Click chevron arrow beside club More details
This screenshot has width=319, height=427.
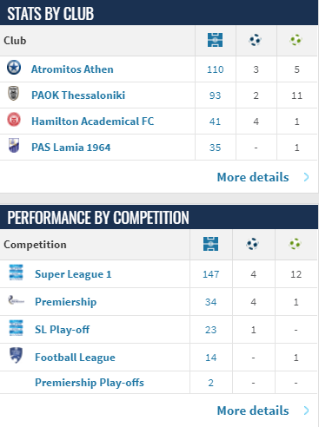[x=306, y=177]
